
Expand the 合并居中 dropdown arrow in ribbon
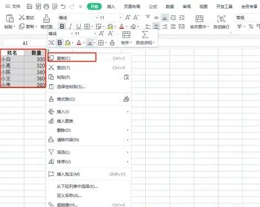[x=208, y=27]
